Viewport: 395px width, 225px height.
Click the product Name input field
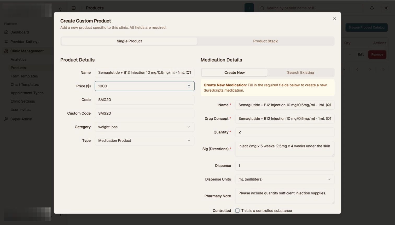pyautogui.click(x=144, y=72)
